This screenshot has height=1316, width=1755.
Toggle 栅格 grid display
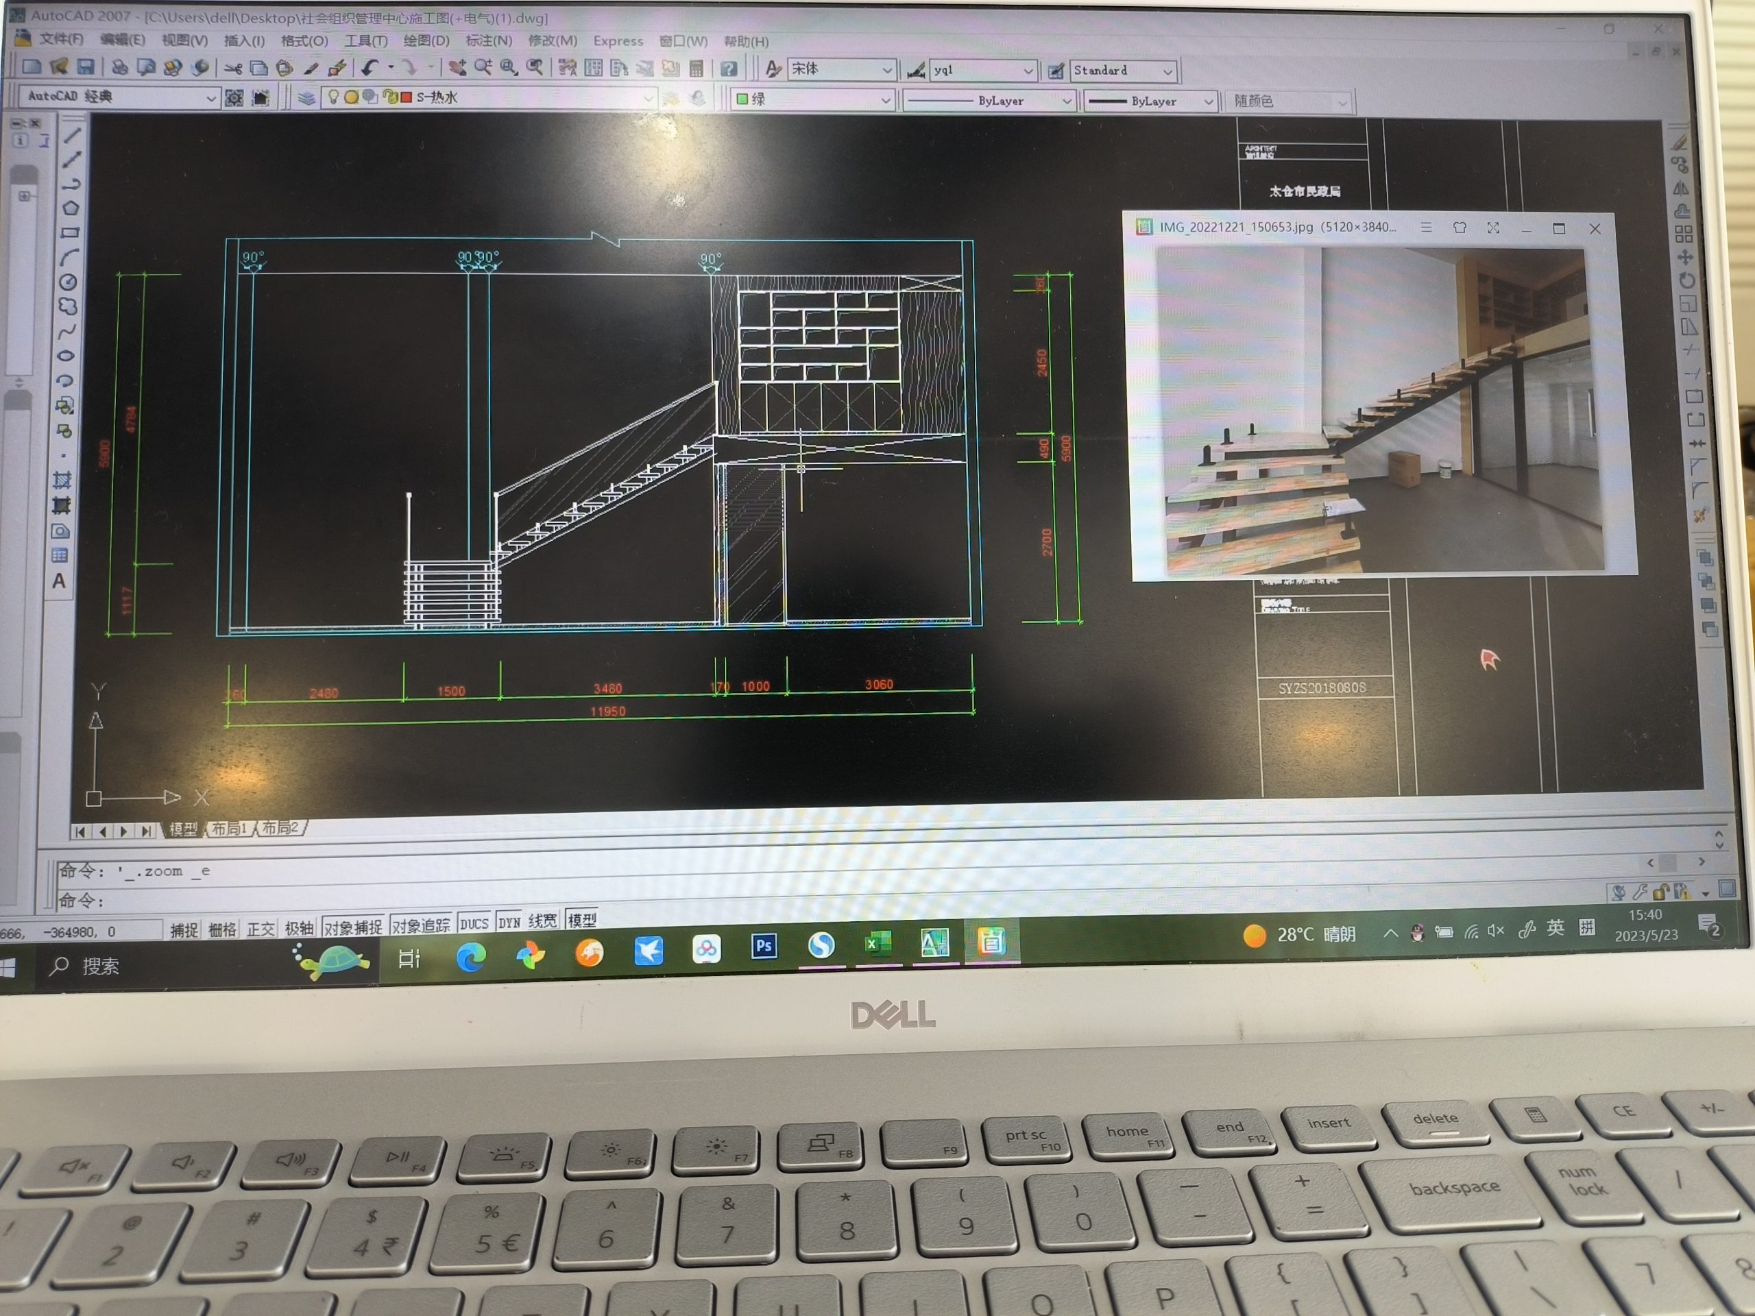tap(222, 929)
